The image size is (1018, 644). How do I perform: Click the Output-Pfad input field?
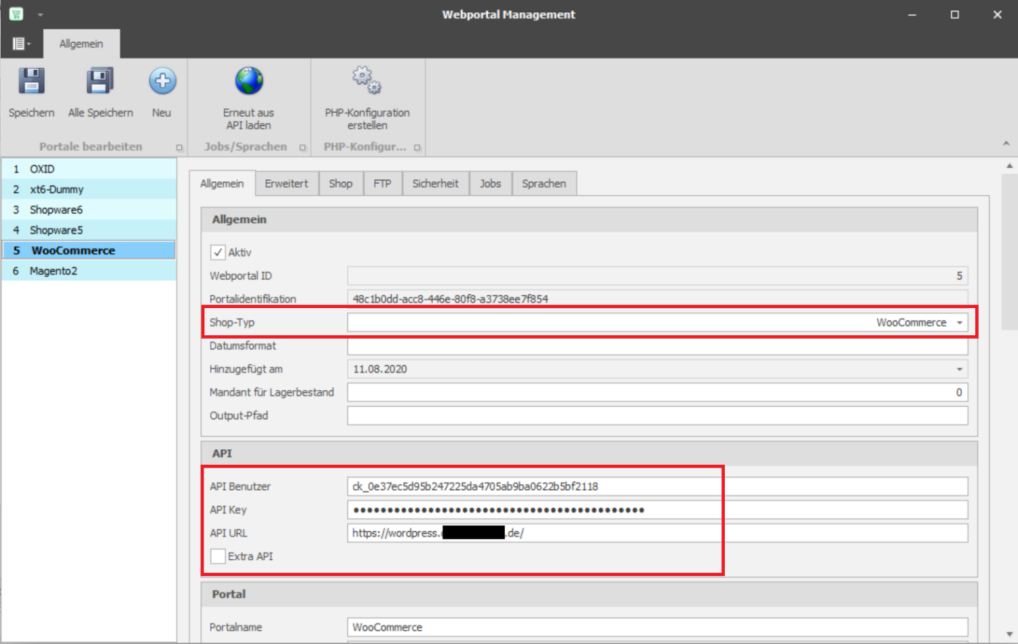coord(657,415)
